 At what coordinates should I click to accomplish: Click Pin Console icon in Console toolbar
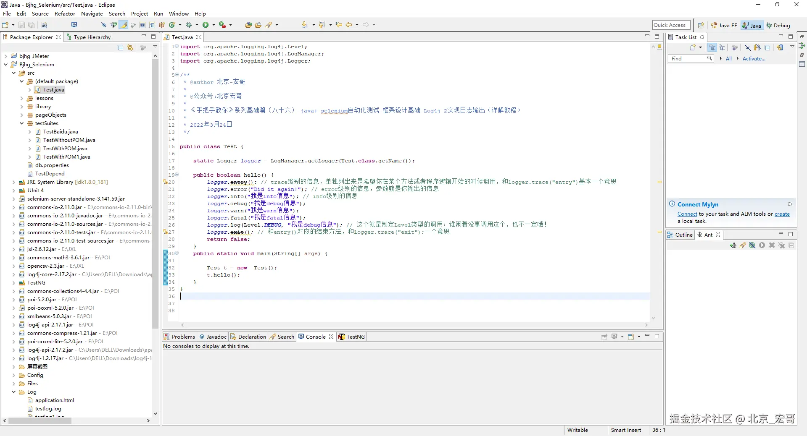point(604,337)
